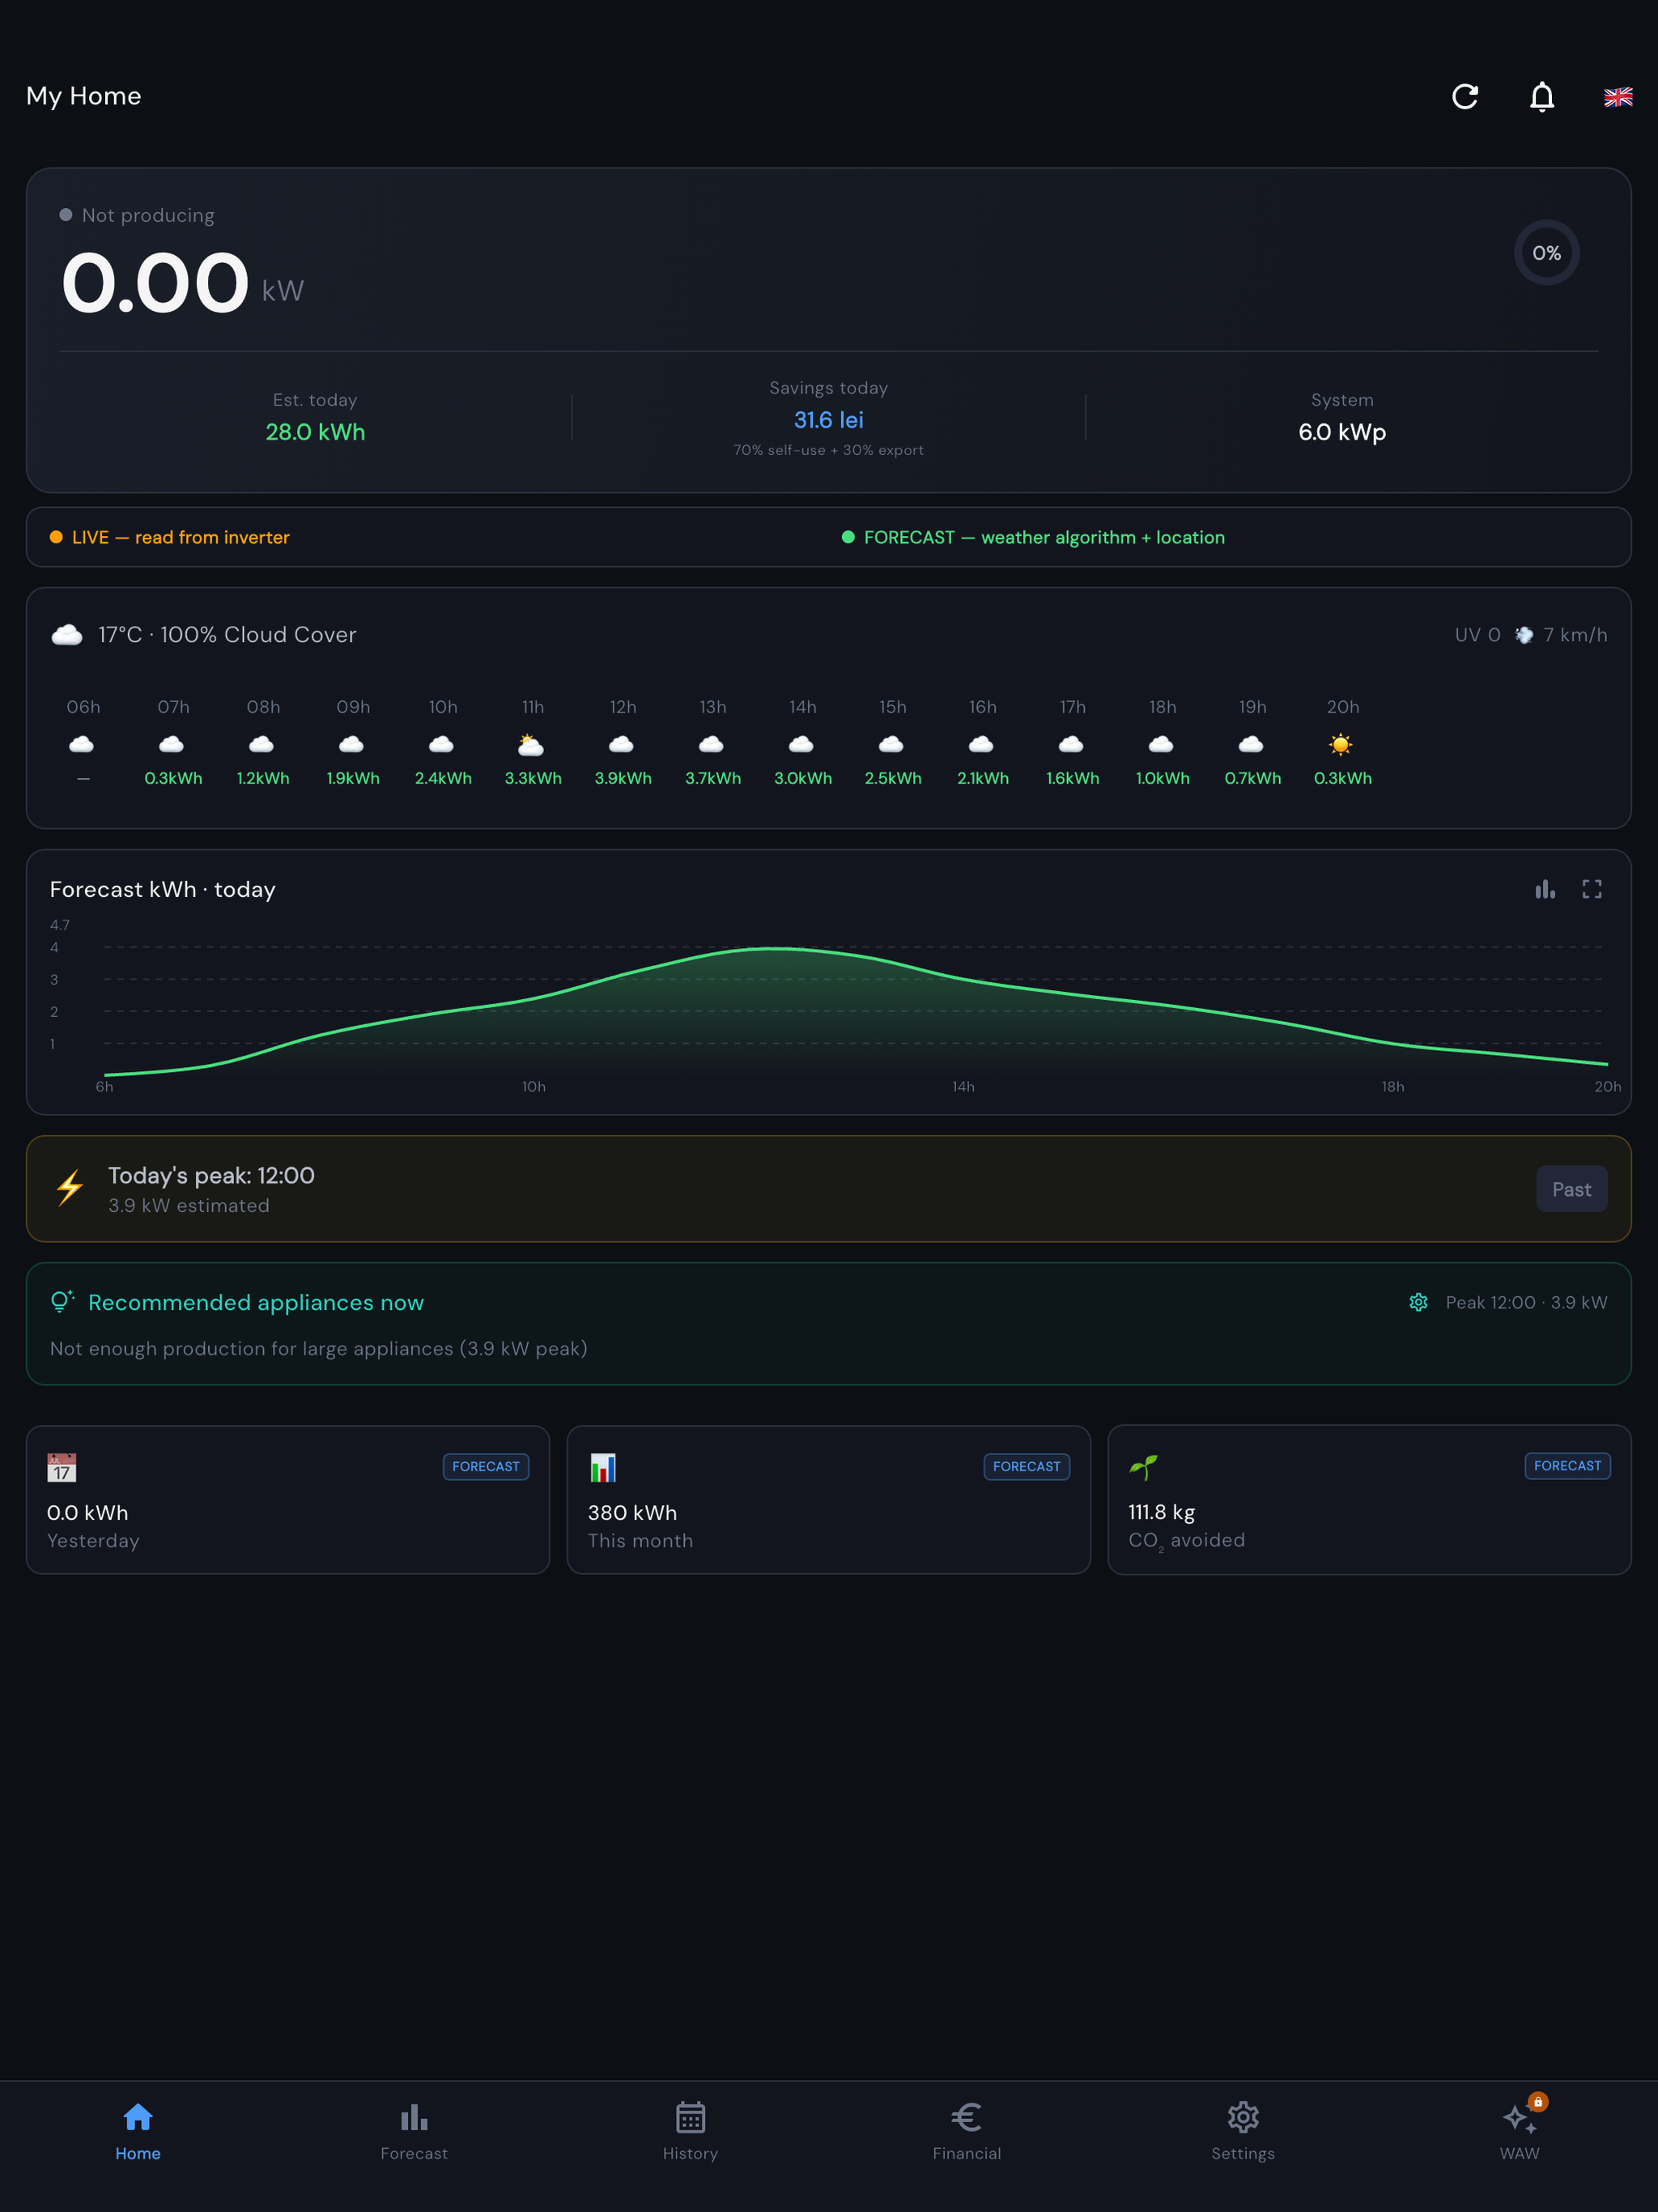Click the calendar icon on Yesterday card
This screenshot has width=1658, height=2212.
pyautogui.click(x=62, y=1467)
